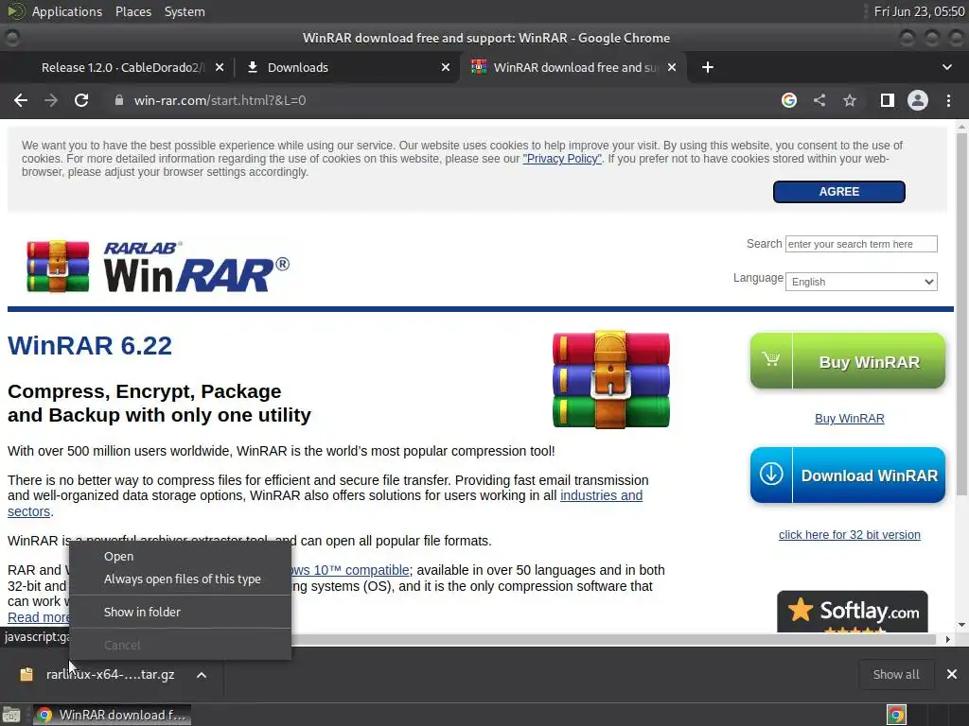
Task: Open the Places menu
Action: coord(132,11)
